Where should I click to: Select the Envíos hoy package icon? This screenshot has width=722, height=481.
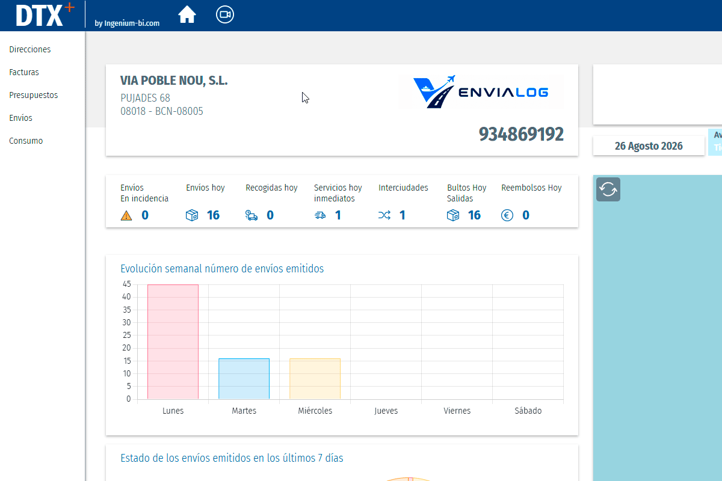[192, 215]
